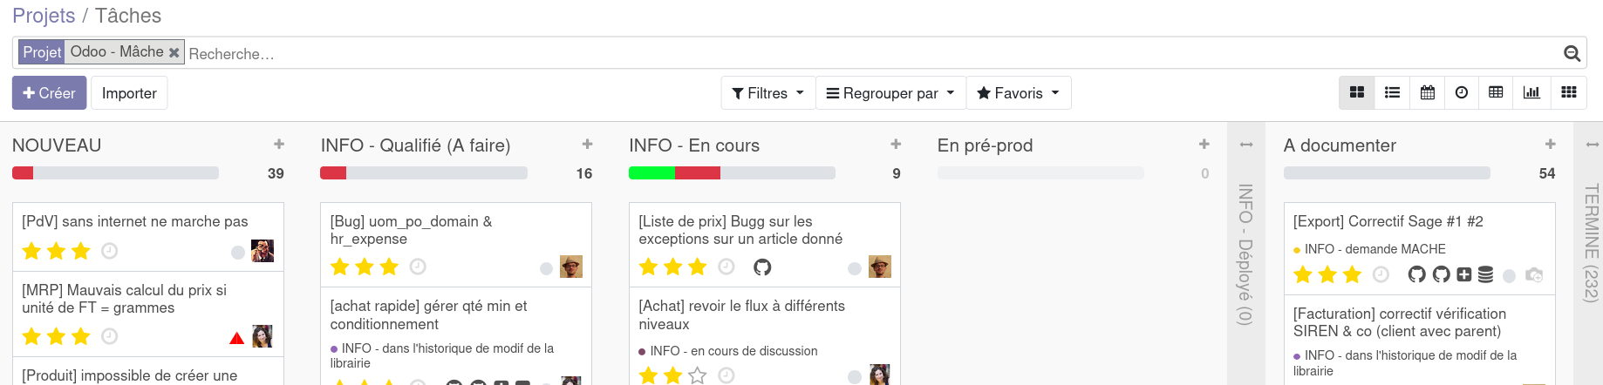Click the search magnifier icon
1603x385 pixels.
pyautogui.click(x=1572, y=54)
